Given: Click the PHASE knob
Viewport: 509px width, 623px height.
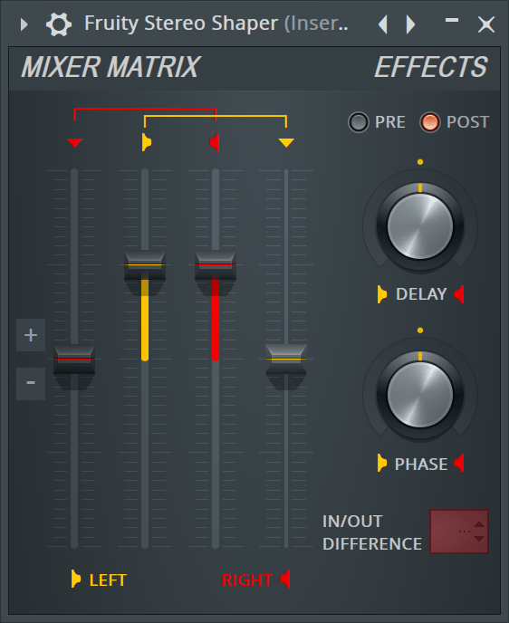Looking at the screenshot, I should (x=420, y=395).
